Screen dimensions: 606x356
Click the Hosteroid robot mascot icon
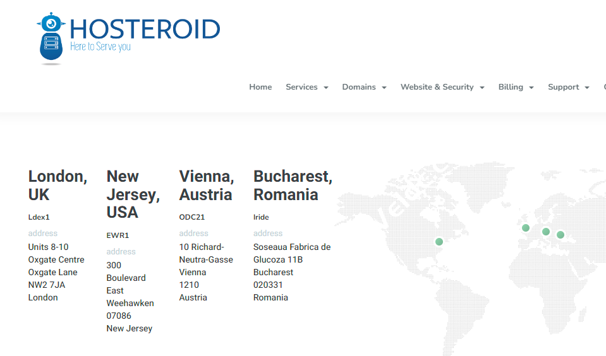pyautogui.click(x=51, y=38)
